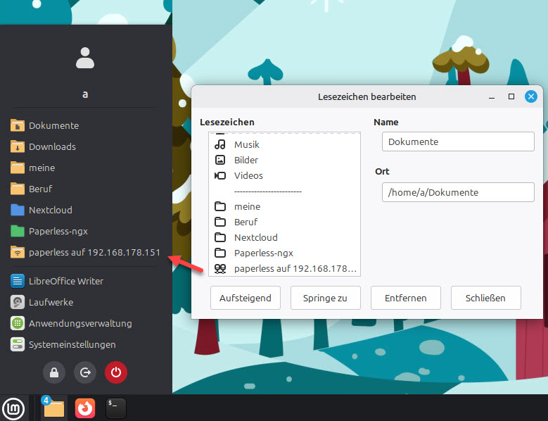Select the Musik bookmark in the list
Viewport: 548px width, 421px height.
coord(246,144)
